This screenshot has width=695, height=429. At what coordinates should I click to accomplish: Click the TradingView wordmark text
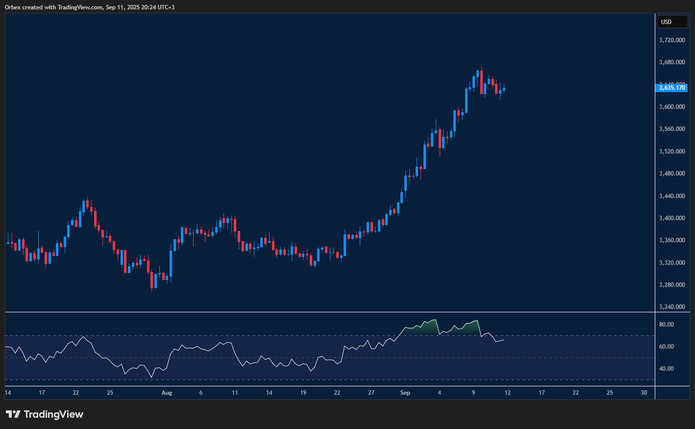click(53, 414)
